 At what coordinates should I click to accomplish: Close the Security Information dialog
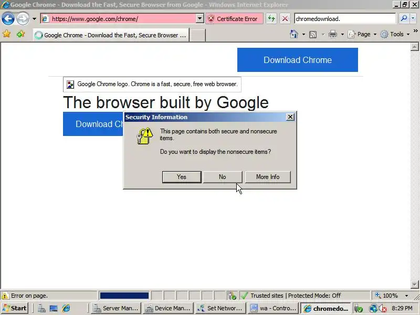[x=290, y=117]
